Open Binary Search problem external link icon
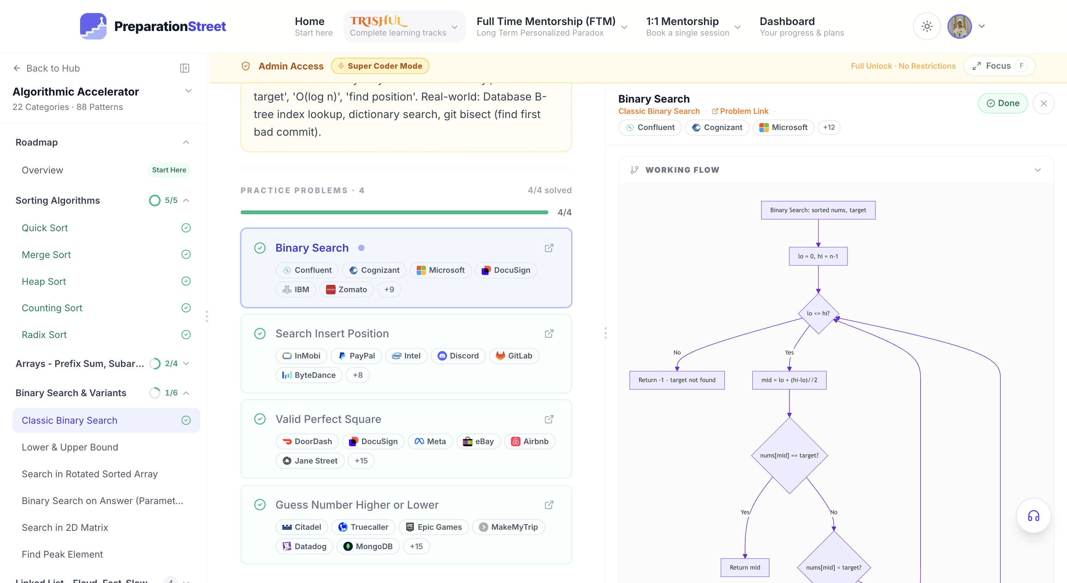The width and height of the screenshot is (1067, 583). click(549, 248)
